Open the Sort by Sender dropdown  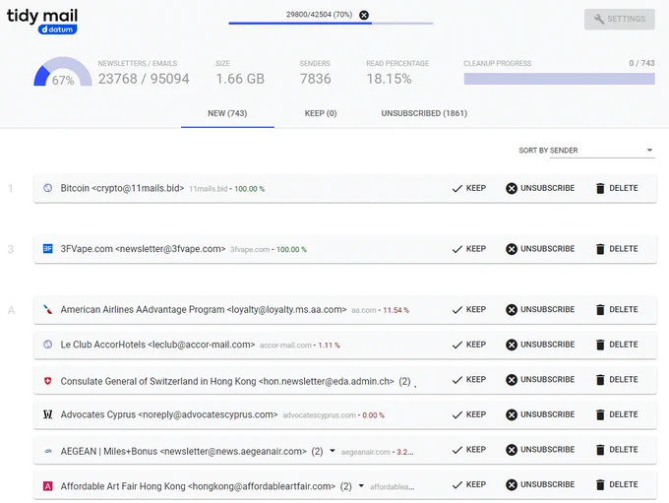602,151
